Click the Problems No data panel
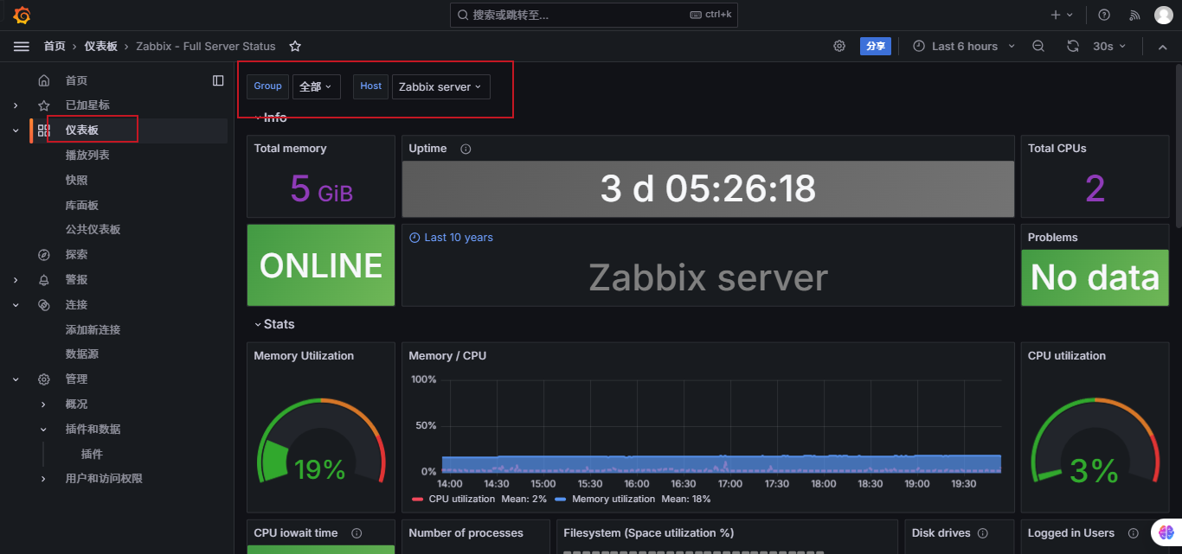 coord(1095,277)
